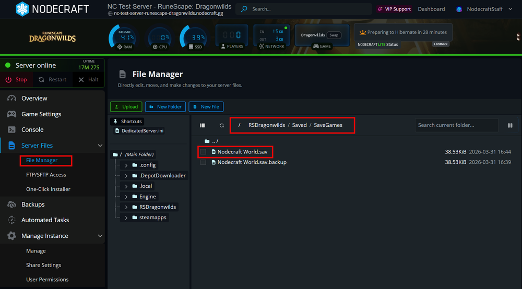Click the Automated Tasks icon
Screen dimensions: 522x289
coord(11,220)
